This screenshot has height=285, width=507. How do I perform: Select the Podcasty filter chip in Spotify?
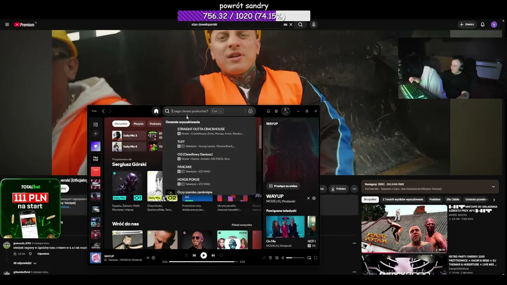(155, 123)
